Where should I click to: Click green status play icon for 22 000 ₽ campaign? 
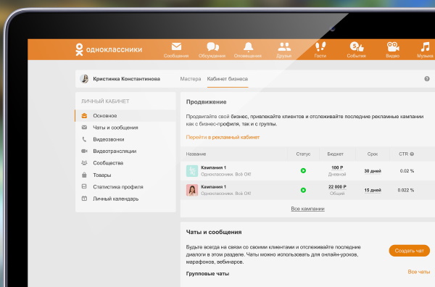303,190
